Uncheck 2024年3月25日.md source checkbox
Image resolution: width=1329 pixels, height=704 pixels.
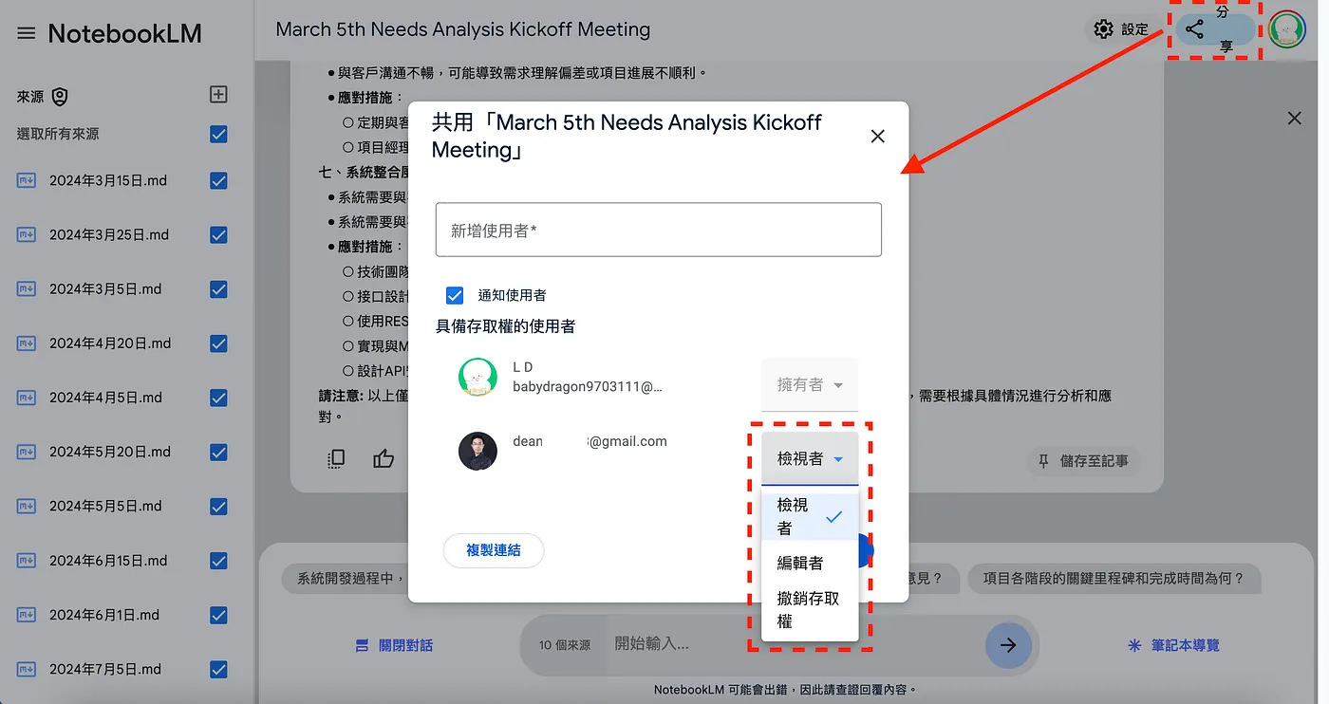pos(218,234)
